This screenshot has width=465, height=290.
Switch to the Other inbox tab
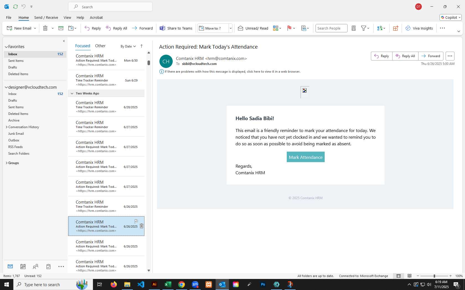click(x=100, y=46)
